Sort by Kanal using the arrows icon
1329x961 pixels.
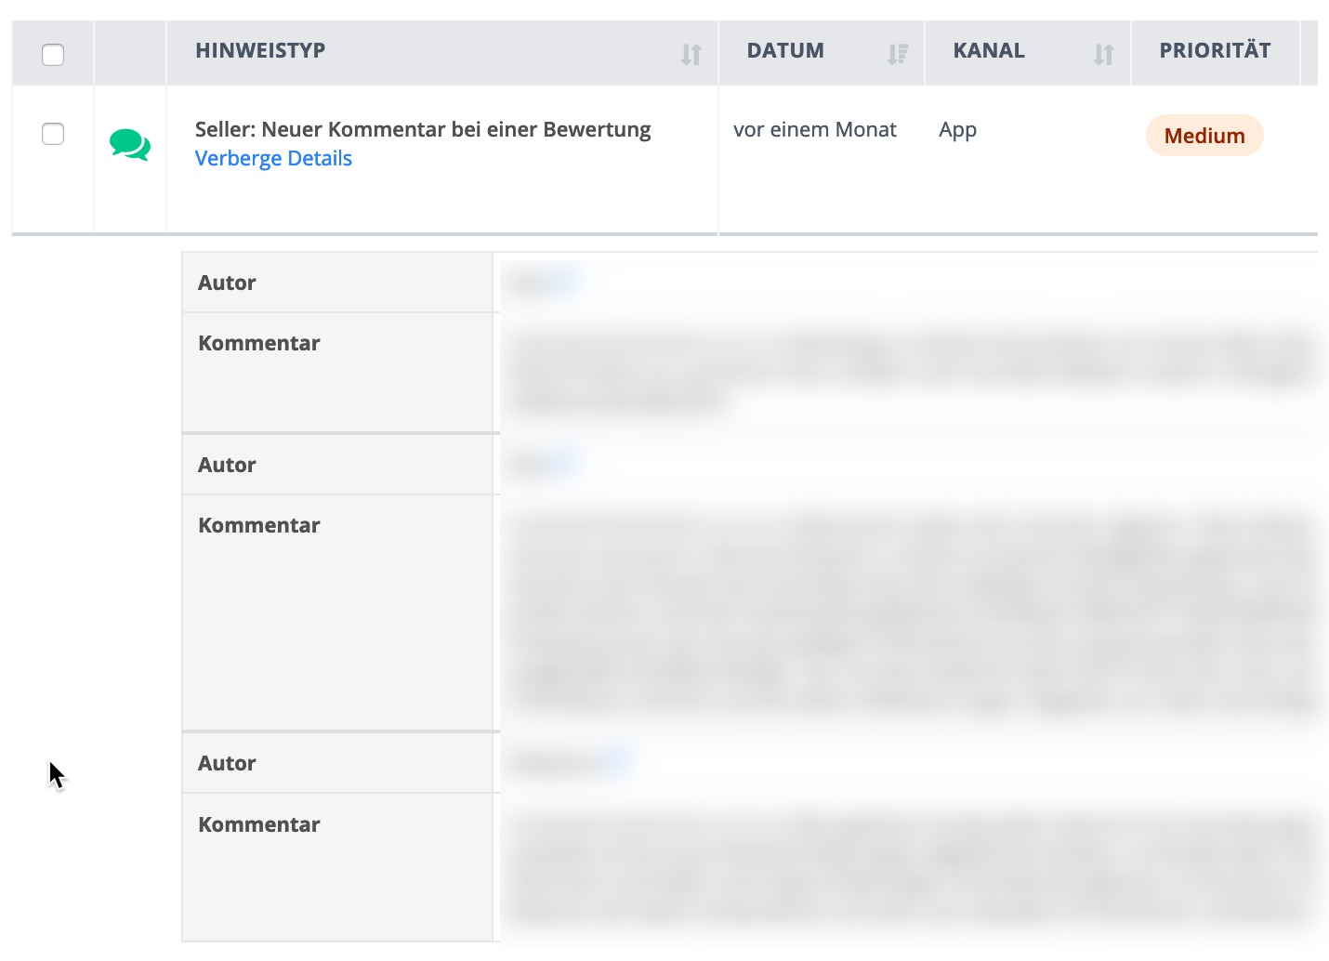pos(1103,55)
